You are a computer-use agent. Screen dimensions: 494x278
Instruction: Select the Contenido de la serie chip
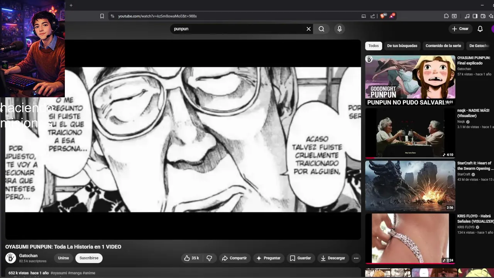pyautogui.click(x=443, y=46)
